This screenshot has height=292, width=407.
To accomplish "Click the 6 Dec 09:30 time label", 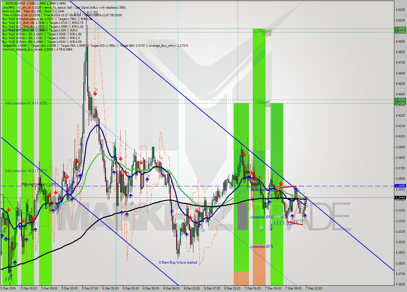I will click(x=171, y=289).
